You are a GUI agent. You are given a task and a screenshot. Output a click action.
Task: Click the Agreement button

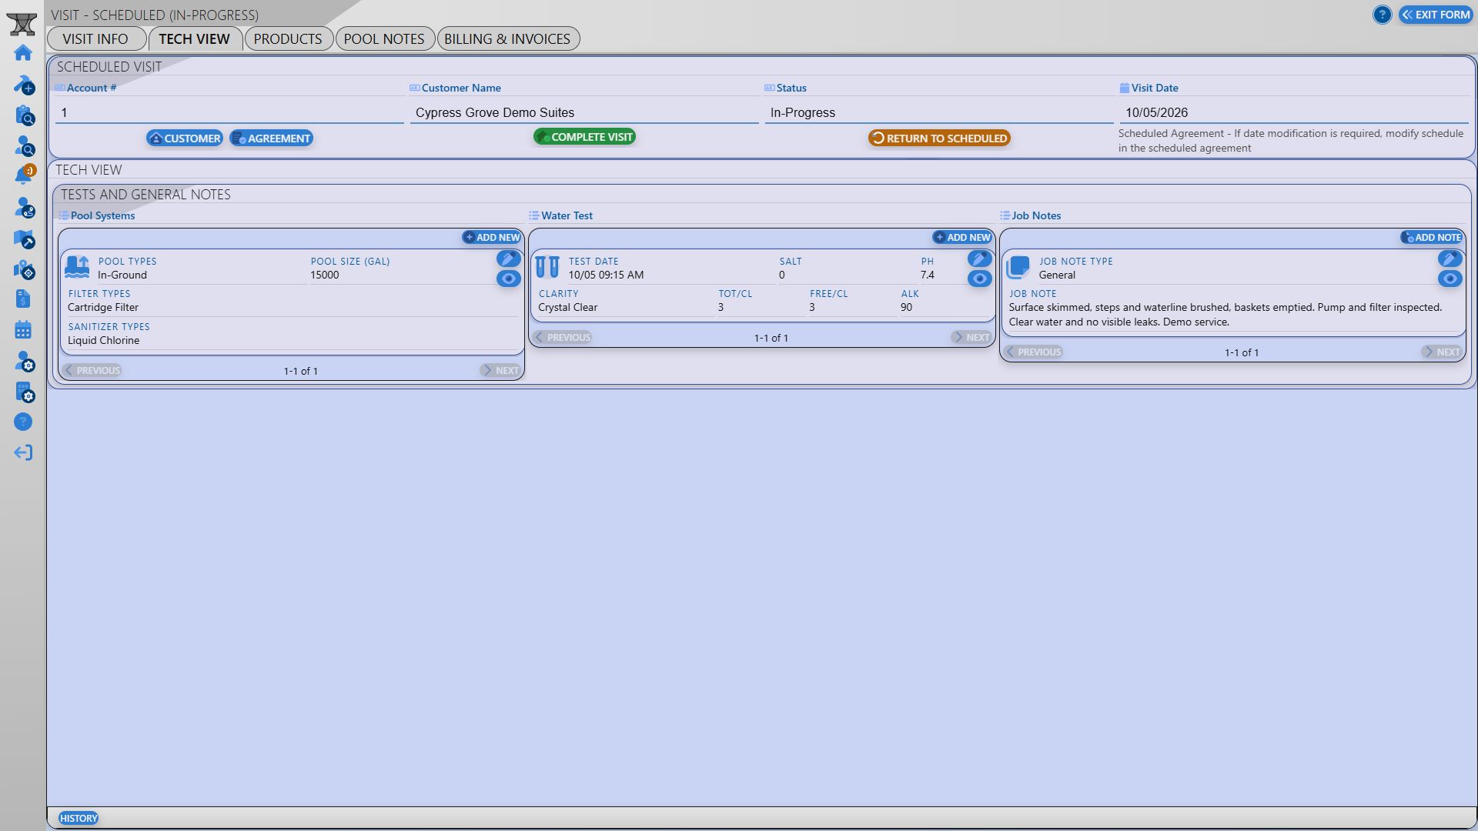[x=272, y=138]
